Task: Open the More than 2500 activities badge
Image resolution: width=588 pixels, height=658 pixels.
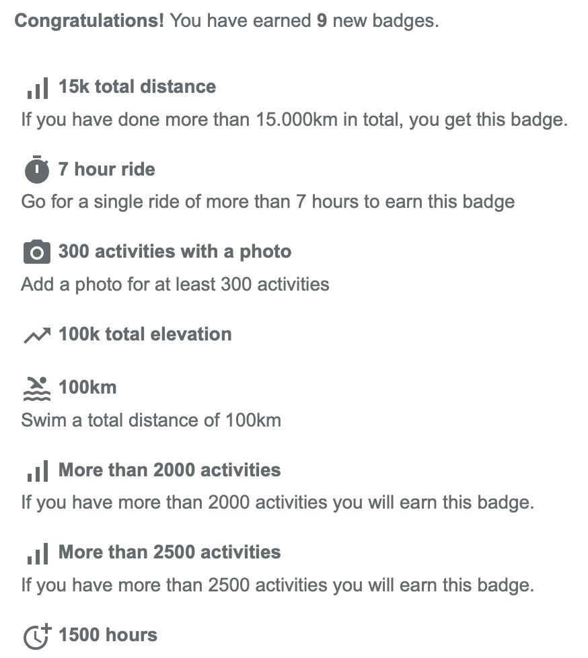Action: click(170, 552)
